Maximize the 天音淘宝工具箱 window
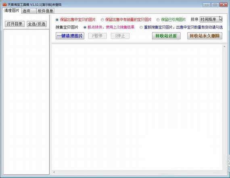Image resolution: width=230 pixels, height=178 pixels. (x=215, y=5)
